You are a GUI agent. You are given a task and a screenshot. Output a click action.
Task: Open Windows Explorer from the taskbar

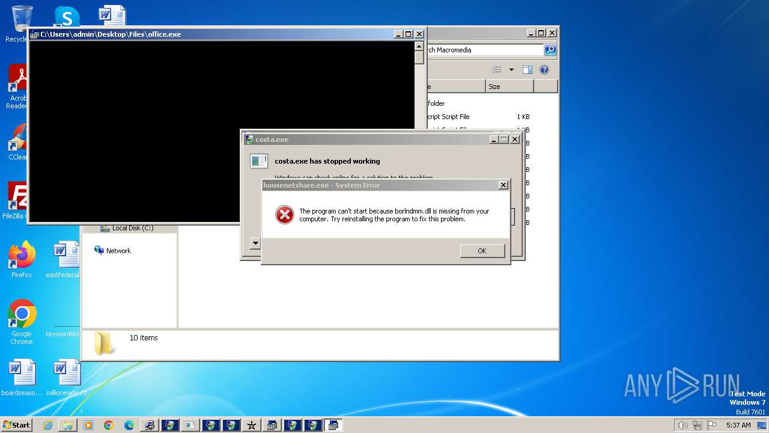click(68, 425)
